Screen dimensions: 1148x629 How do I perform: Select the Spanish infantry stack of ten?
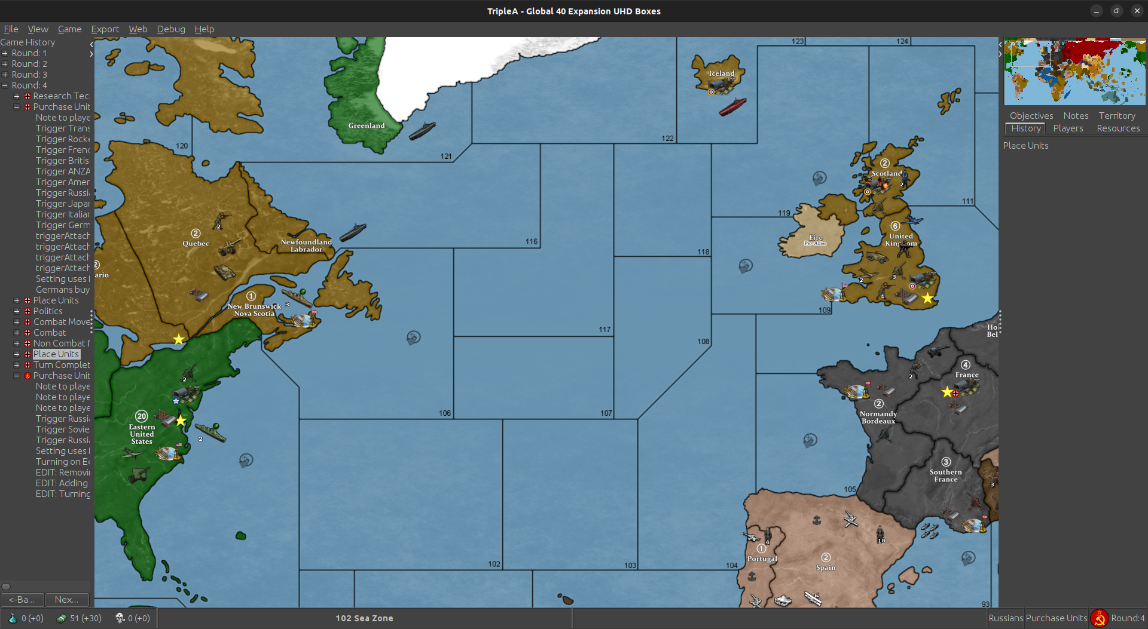pyautogui.click(x=880, y=533)
